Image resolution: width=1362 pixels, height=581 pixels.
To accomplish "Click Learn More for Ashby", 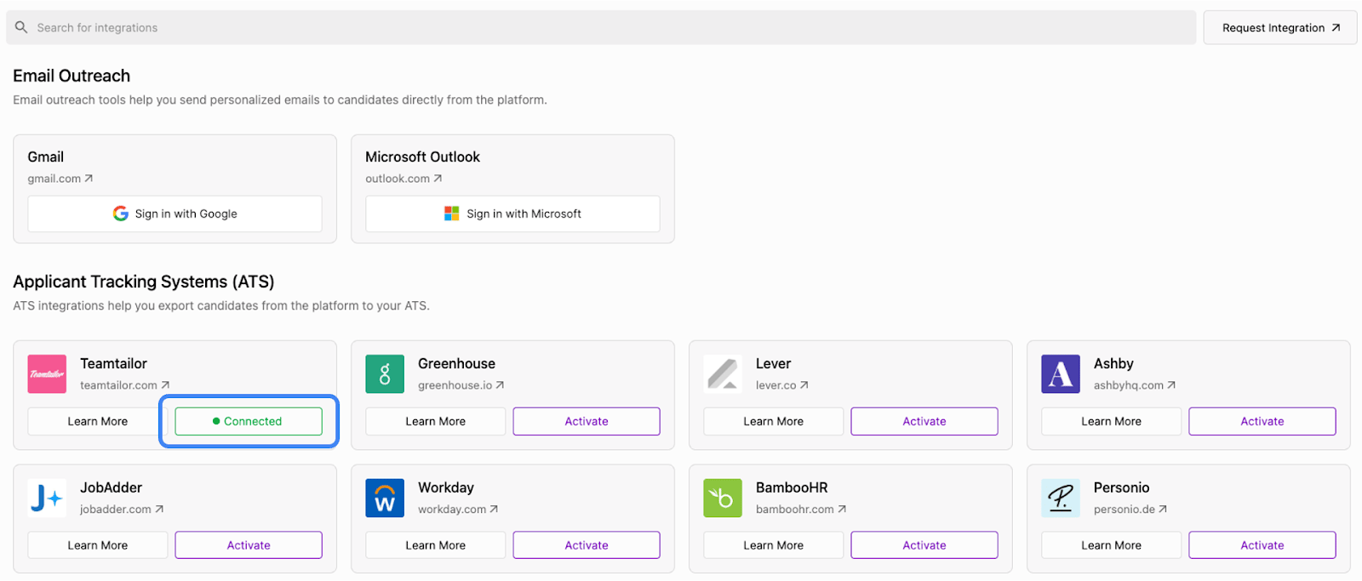I will point(1112,421).
